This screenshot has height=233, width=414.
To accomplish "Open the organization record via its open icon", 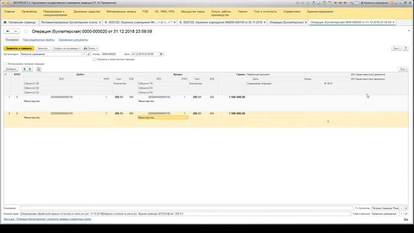I will tap(89, 54).
